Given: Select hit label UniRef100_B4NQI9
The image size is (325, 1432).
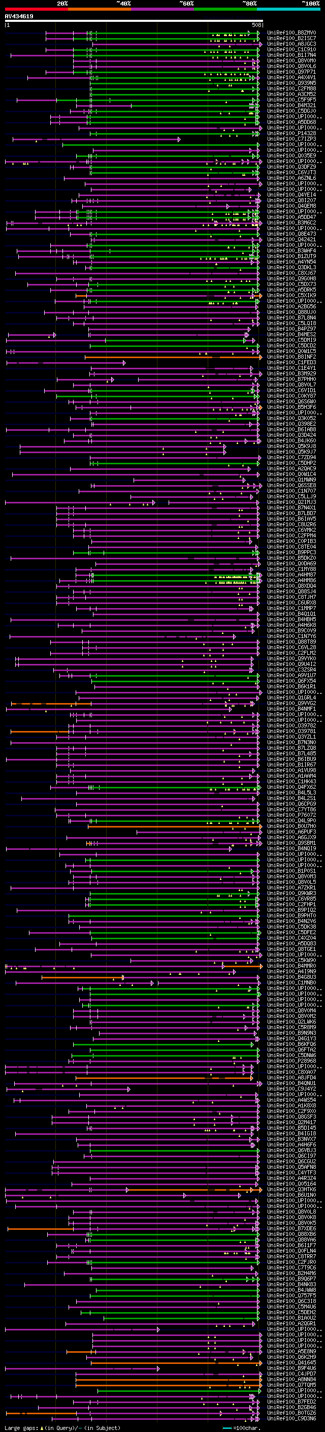Looking at the screenshot, I should point(291,848).
